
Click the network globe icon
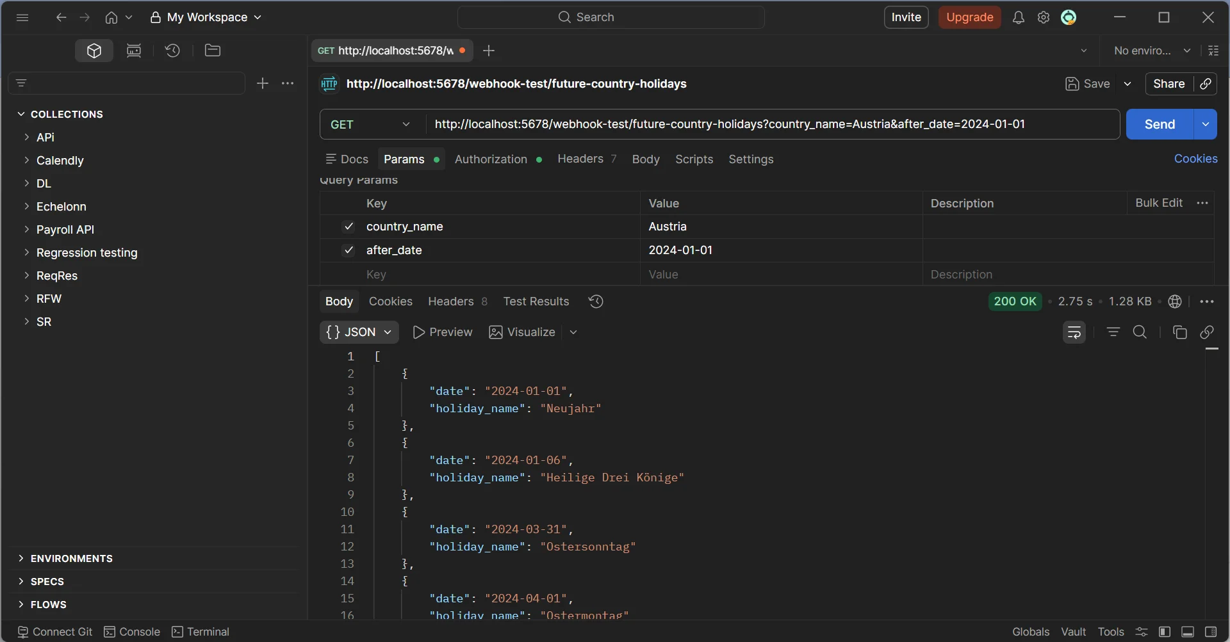click(1175, 301)
